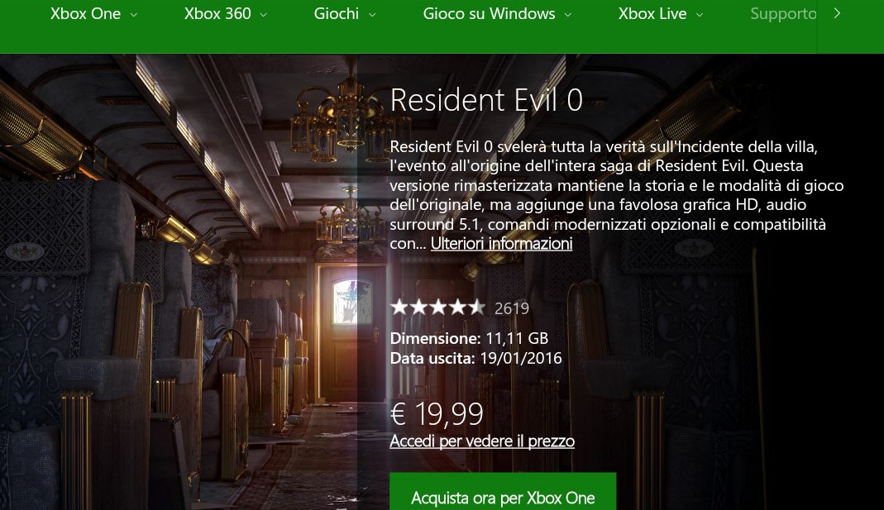Click the half-filled fifth rating star

coord(476,307)
